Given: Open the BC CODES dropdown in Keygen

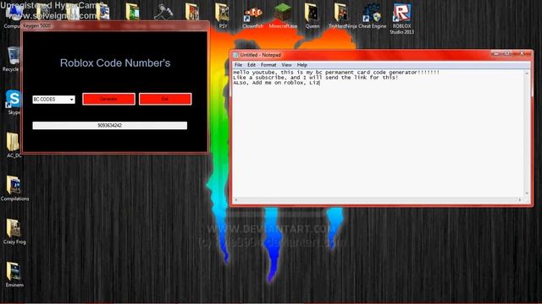Looking at the screenshot, I should point(53,100).
